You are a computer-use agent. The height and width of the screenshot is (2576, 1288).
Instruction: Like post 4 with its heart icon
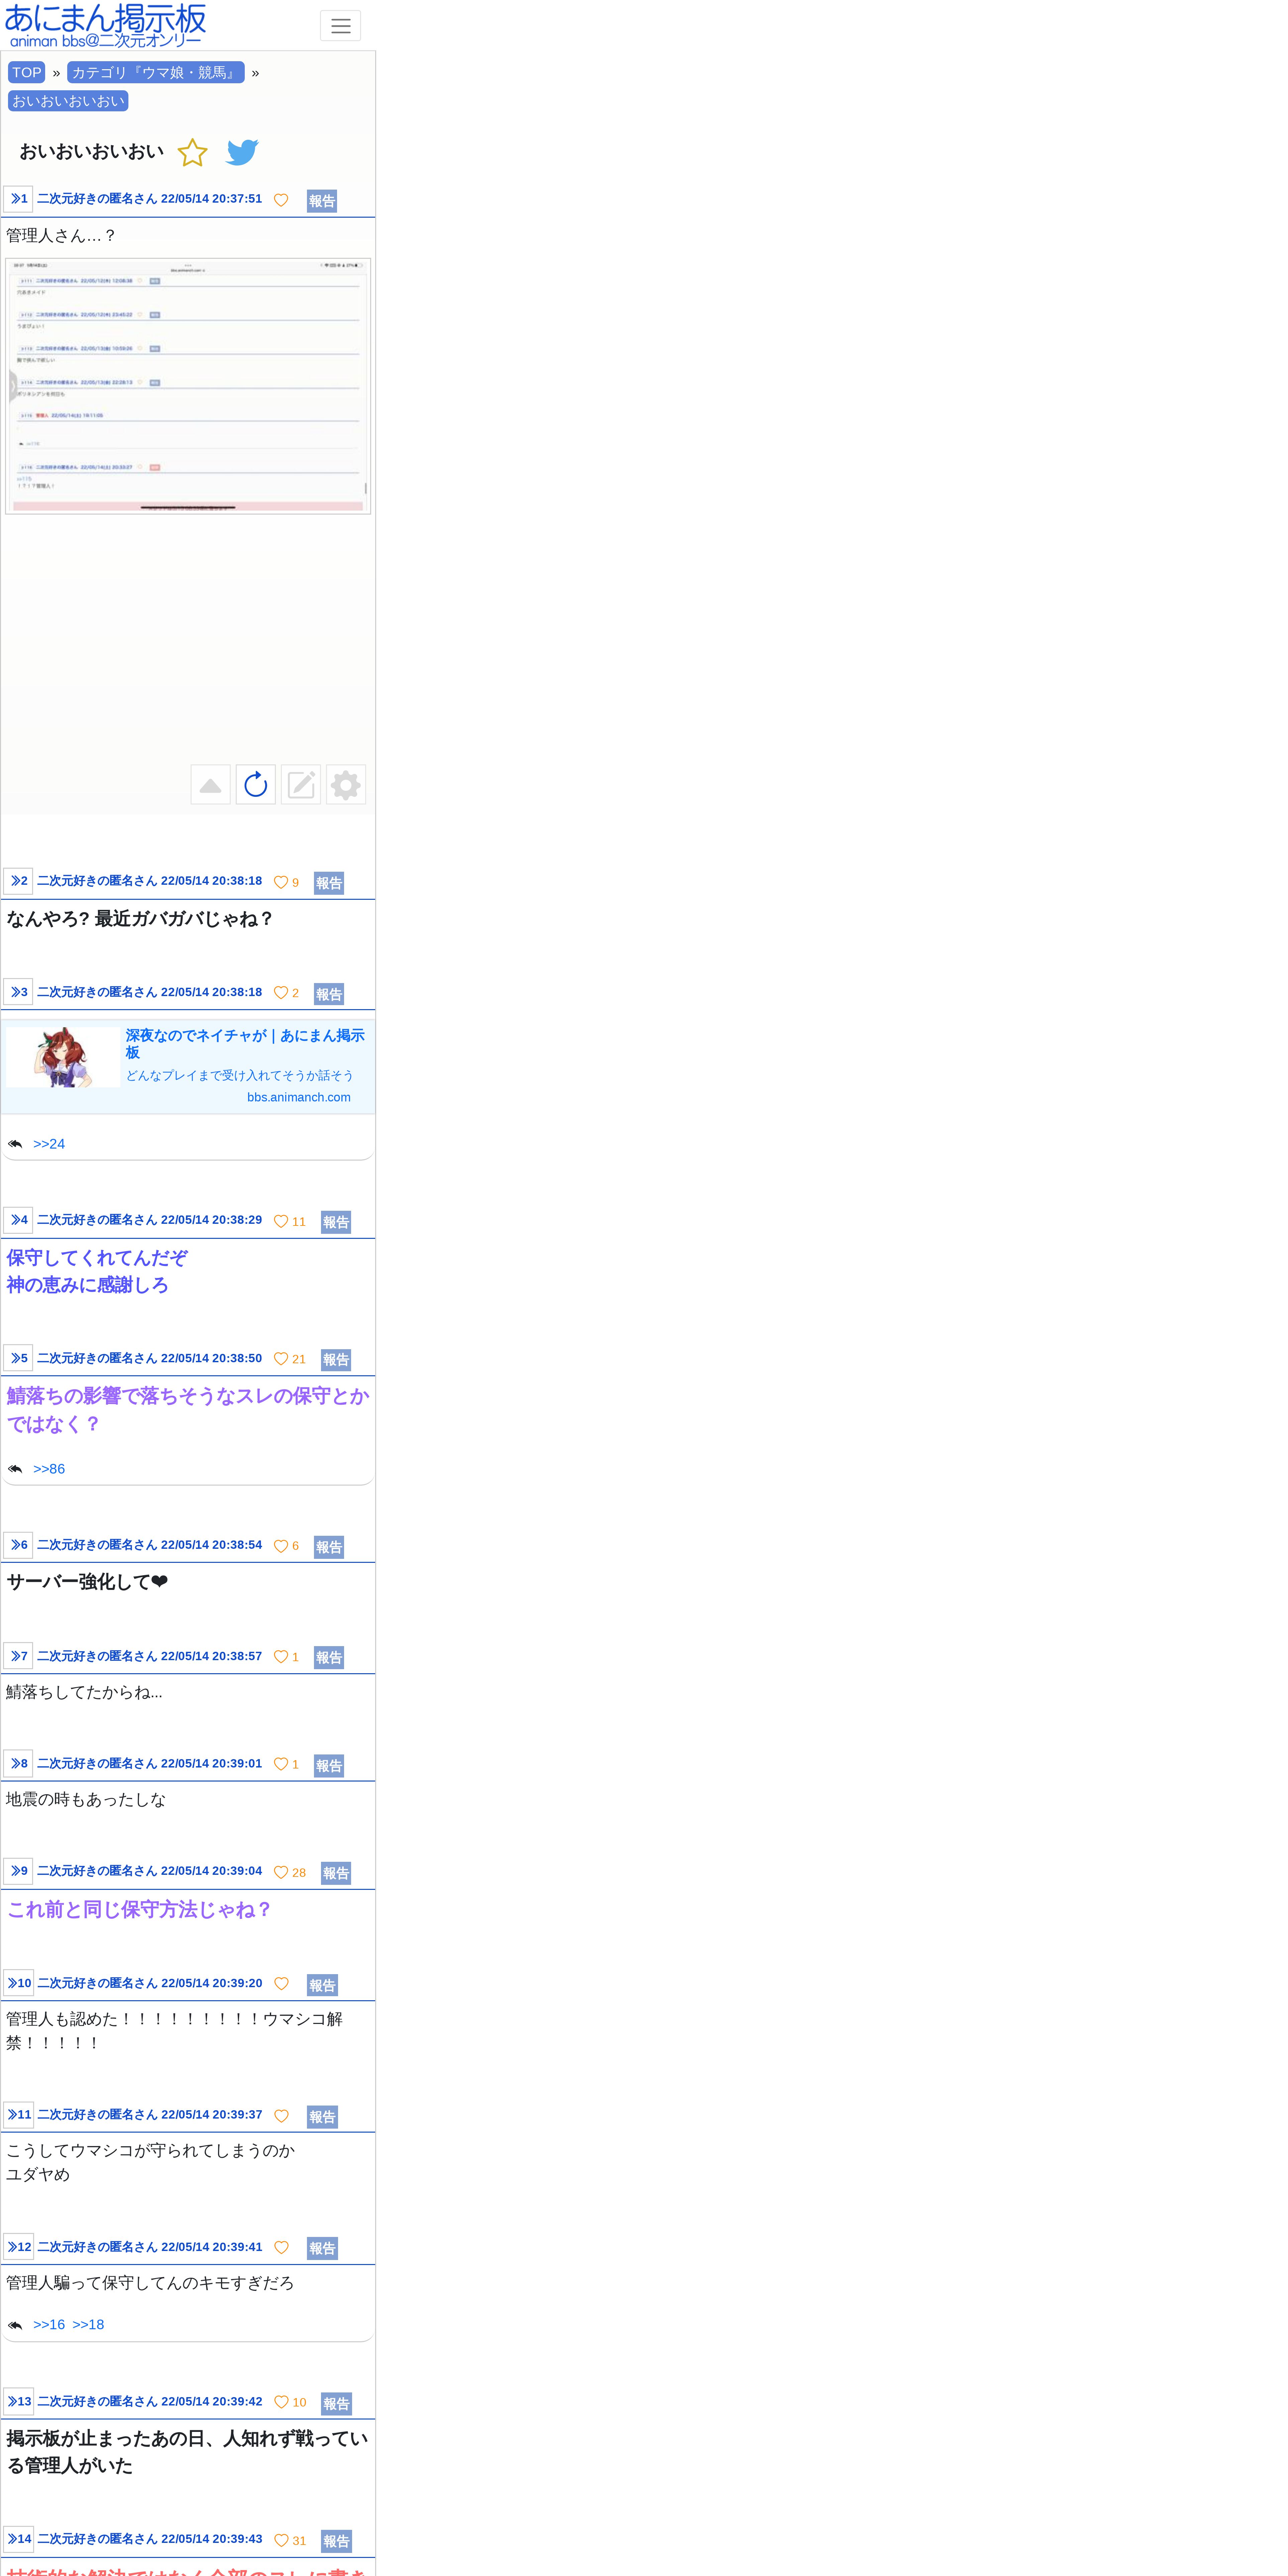281,1221
